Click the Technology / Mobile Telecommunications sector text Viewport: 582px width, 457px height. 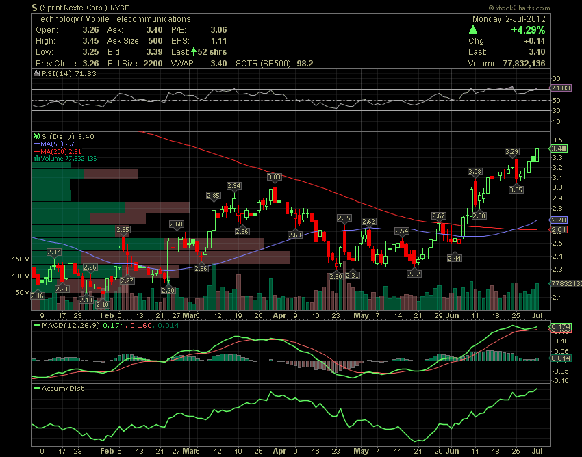click(x=113, y=19)
